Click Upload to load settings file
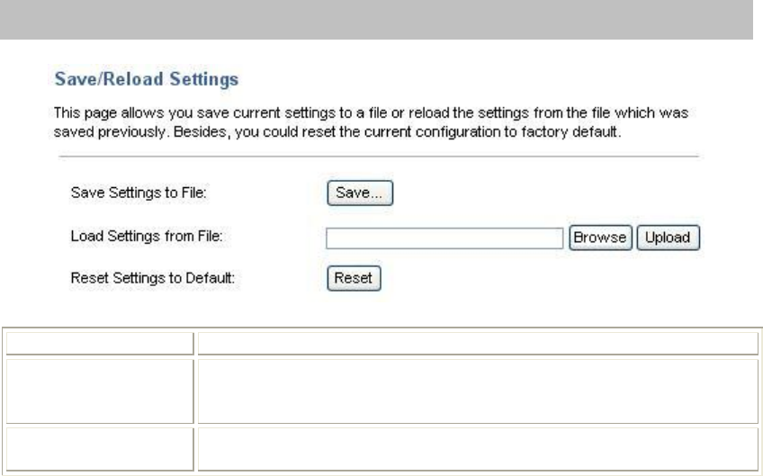This screenshot has height=476, width=763. click(x=669, y=238)
